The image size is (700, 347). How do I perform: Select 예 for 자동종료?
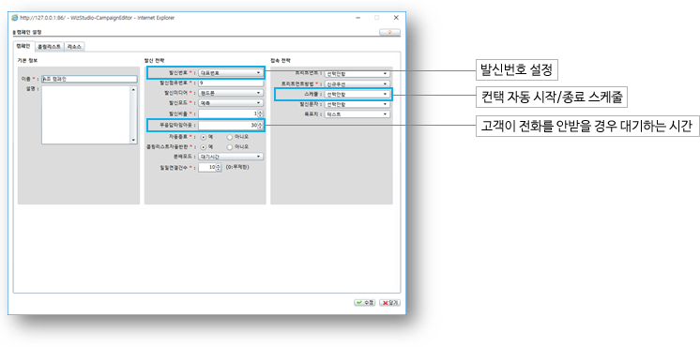pos(204,137)
